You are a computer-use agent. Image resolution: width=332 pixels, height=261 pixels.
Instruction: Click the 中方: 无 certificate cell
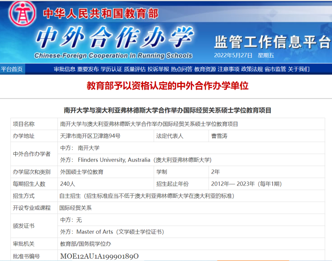point(191,220)
